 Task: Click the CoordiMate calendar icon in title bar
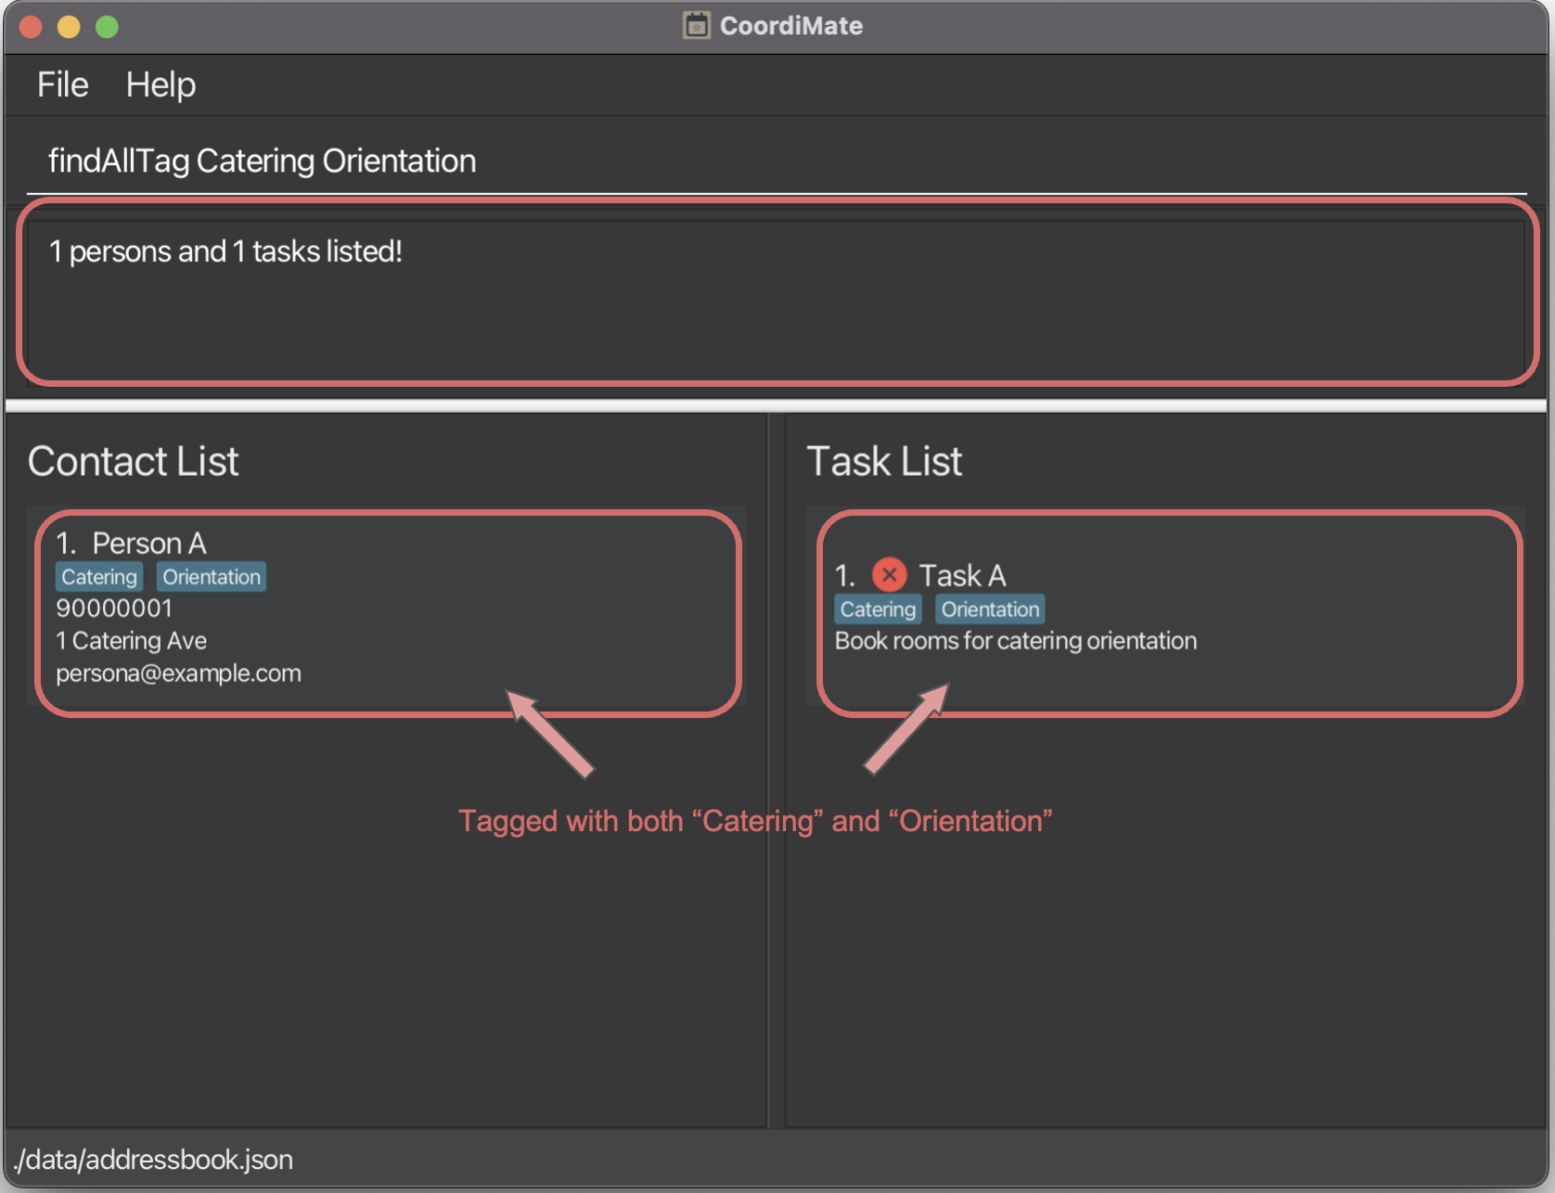click(x=696, y=25)
